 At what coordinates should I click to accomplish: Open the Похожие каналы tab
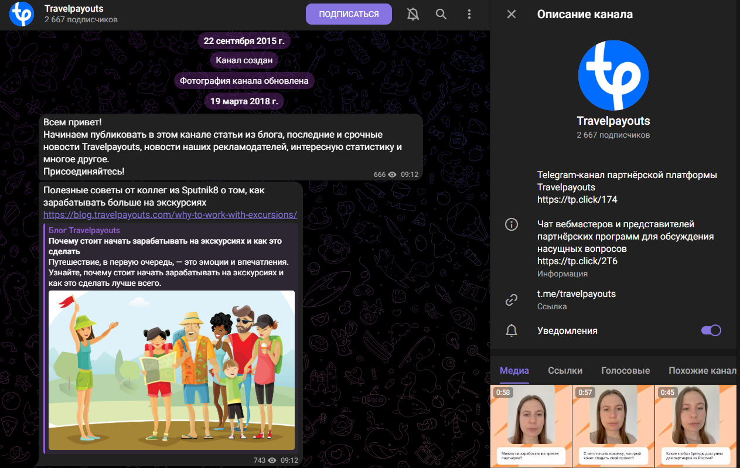(702, 370)
